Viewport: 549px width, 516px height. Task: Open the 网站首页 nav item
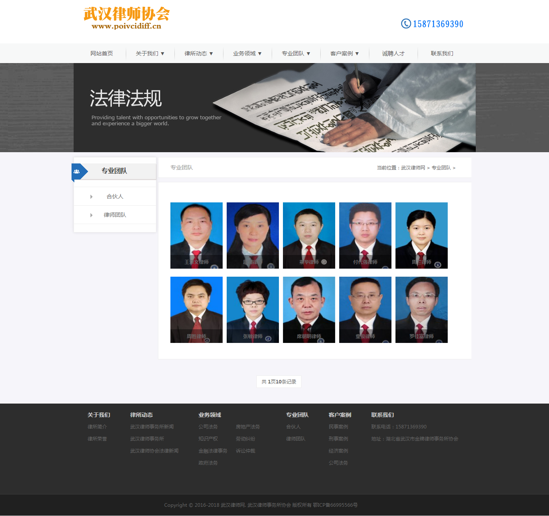[x=102, y=53]
